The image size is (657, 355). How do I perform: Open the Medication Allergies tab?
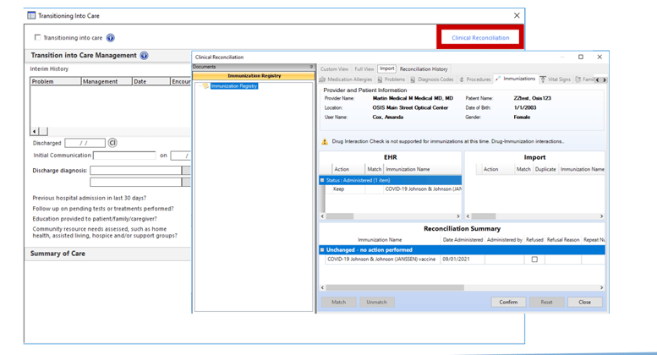tap(346, 79)
